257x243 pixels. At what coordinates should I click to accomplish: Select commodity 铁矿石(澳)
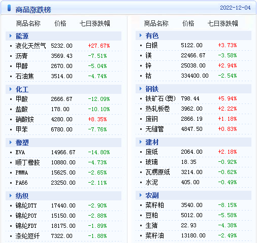click(x=160, y=98)
